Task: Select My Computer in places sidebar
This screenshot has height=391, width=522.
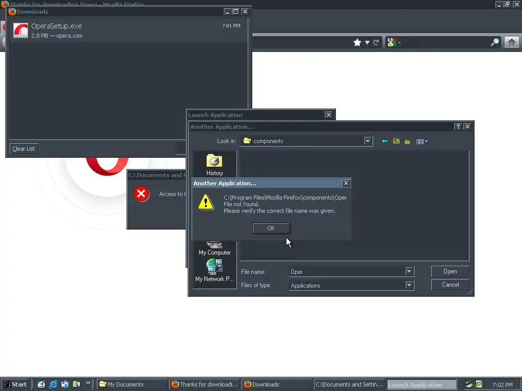Action: coord(215,248)
